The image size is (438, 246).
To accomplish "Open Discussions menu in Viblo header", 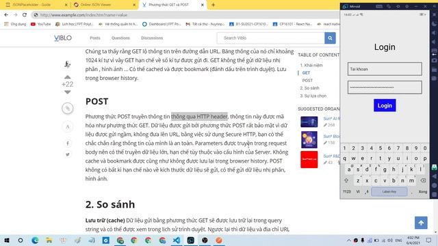I will click(152, 38).
